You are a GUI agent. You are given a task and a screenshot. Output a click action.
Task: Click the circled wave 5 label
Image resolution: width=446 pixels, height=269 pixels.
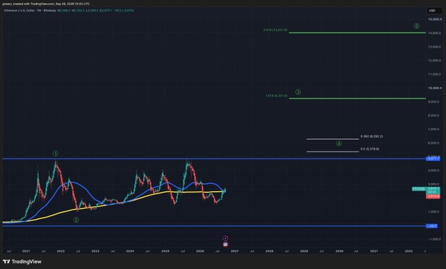[416, 26]
